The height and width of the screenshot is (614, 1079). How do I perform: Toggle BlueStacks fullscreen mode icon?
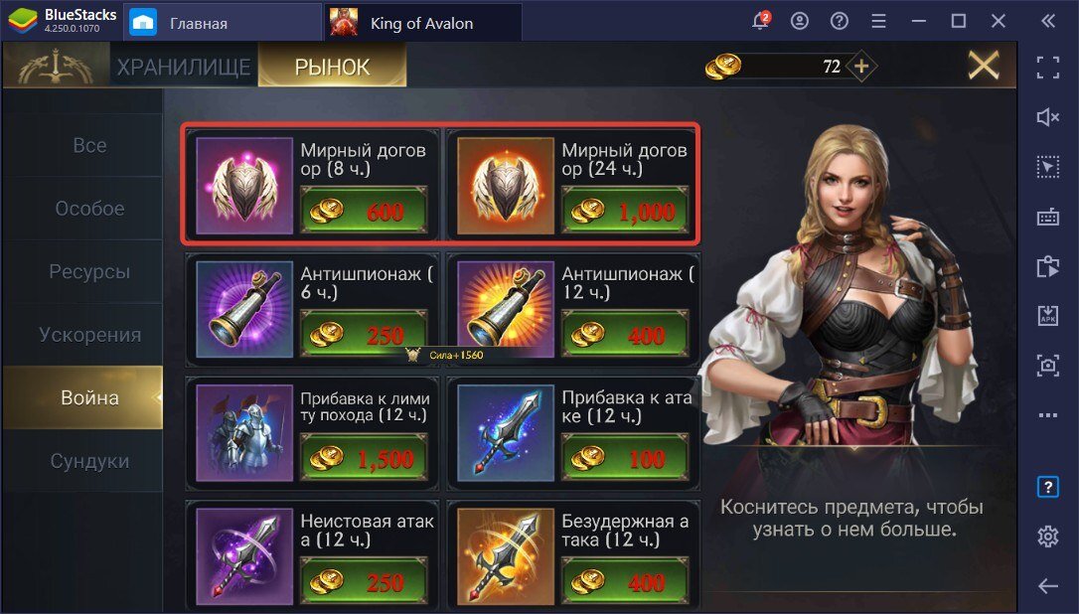coord(1047,67)
